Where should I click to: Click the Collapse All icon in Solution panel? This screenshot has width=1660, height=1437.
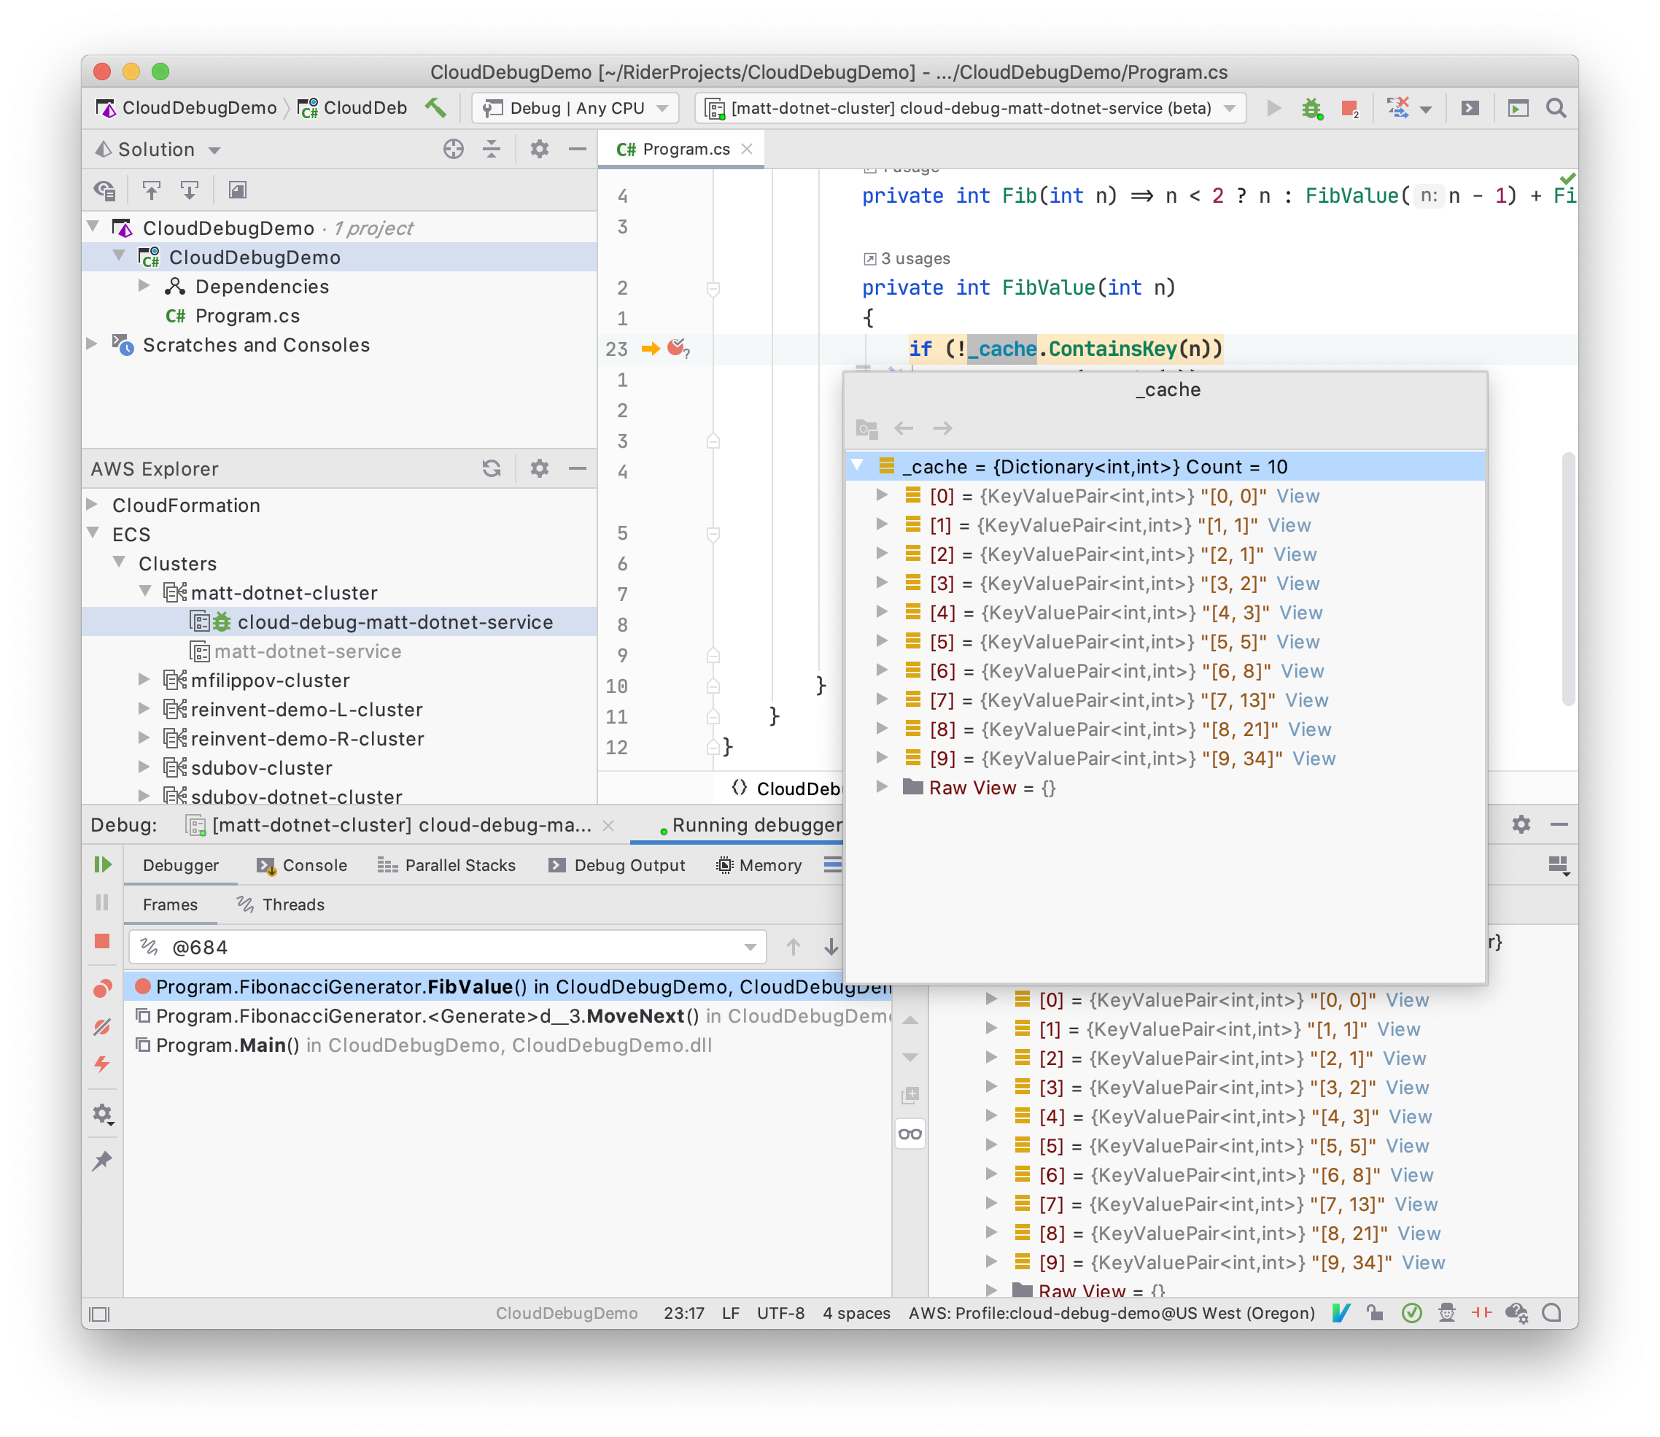[492, 149]
